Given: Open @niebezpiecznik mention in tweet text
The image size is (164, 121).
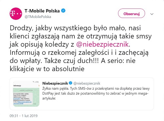Looking at the screenshot, I should click(102, 44).
